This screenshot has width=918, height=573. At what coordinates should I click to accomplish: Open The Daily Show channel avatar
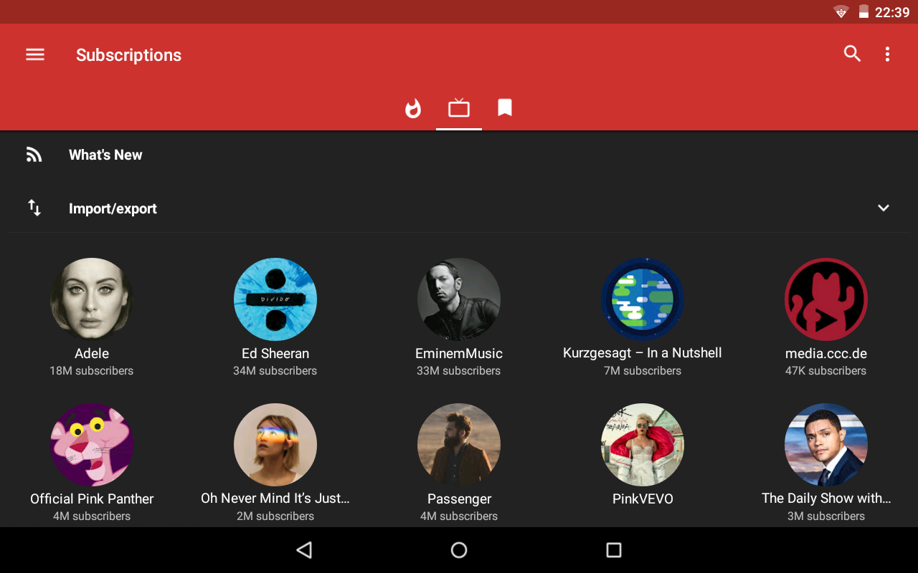(826, 445)
